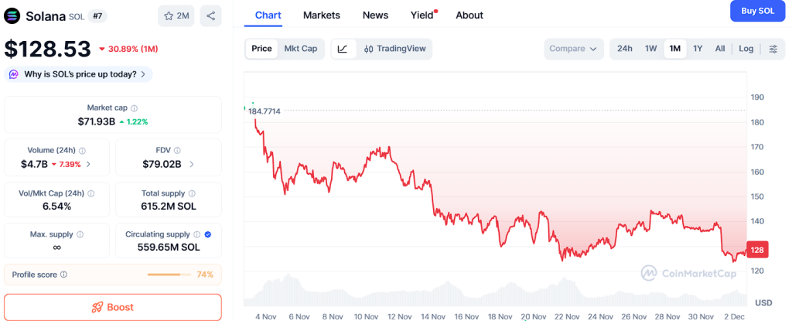Click the Profile score info icon
Viewport: 792px width, 321px height.
(x=63, y=275)
